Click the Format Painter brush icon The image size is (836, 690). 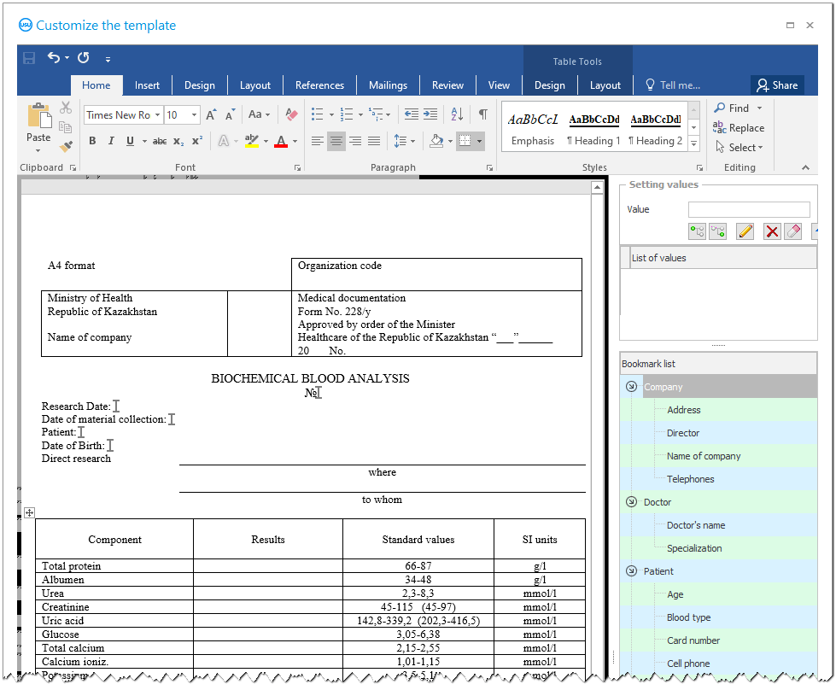(66, 145)
